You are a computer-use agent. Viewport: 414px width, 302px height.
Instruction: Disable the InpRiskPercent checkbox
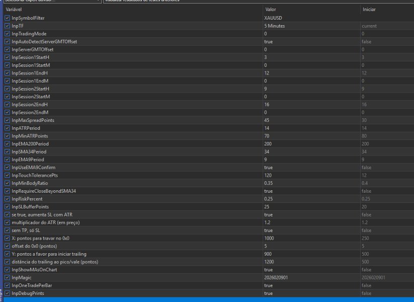point(7,198)
